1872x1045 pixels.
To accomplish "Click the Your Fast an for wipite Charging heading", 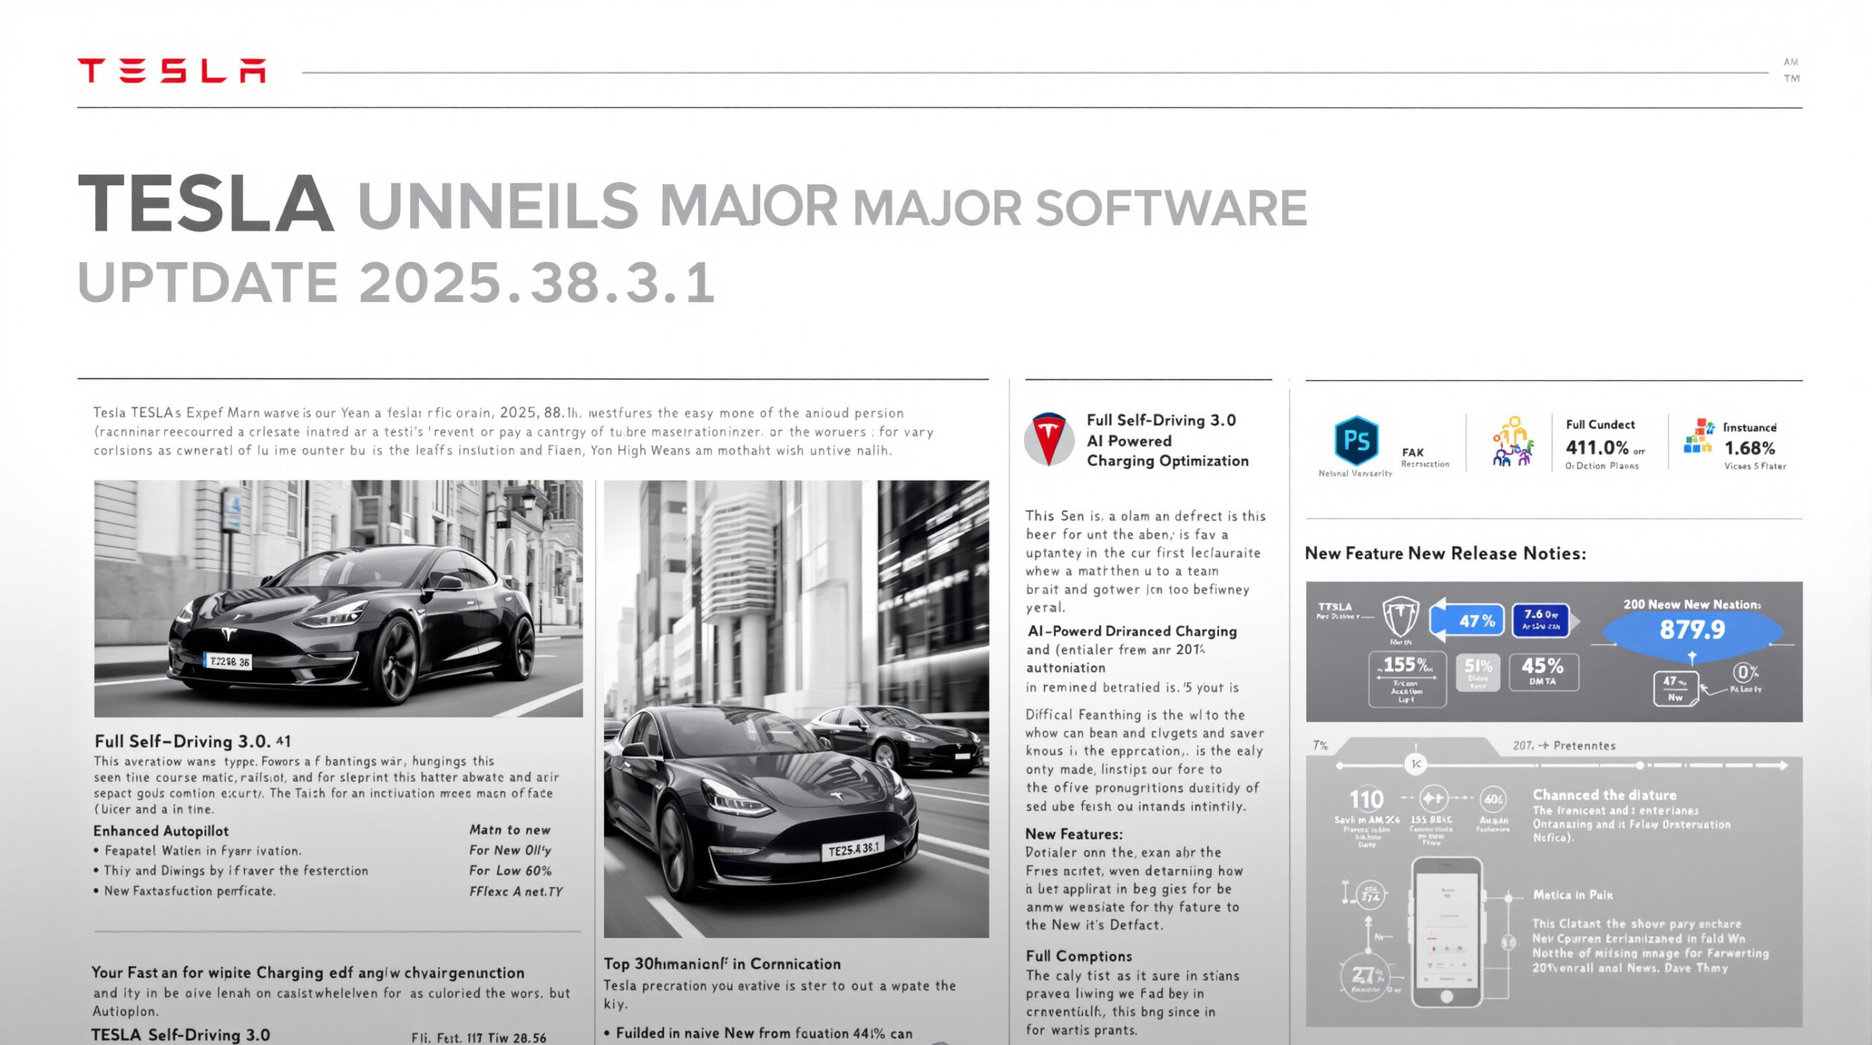I will coord(308,973).
